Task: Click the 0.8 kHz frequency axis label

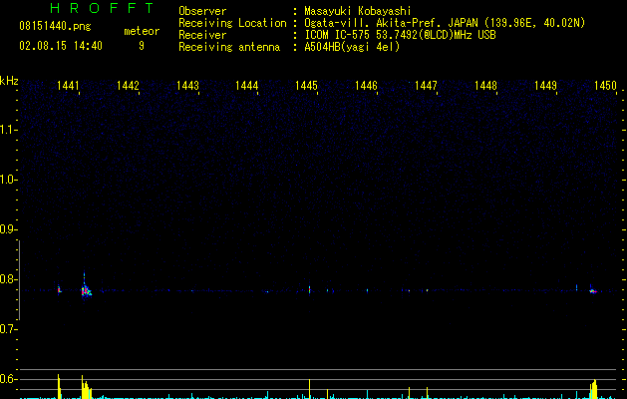Action: click(8, 279)
